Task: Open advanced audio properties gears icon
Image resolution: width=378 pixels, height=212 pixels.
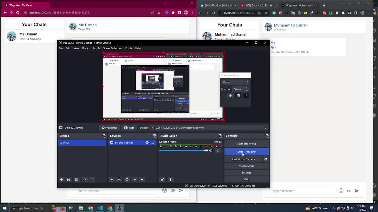Action: click(163, 179)
